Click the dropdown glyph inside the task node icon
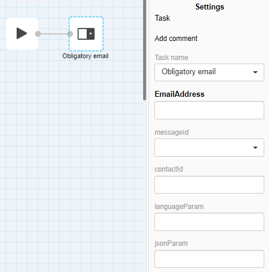The image size is (269, 272). pyautogui.click(x=91, y=34)
